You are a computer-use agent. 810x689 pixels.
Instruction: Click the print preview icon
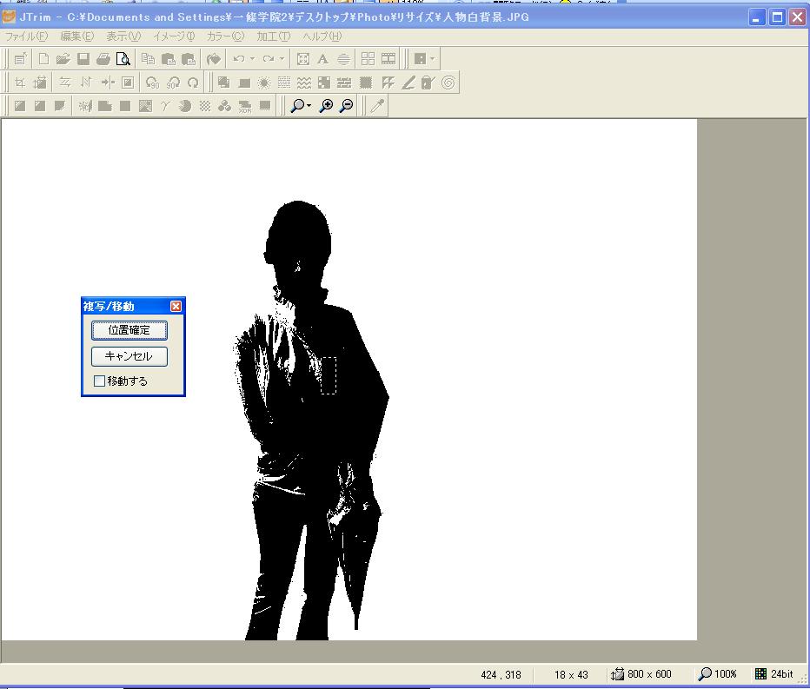point(123,59)
